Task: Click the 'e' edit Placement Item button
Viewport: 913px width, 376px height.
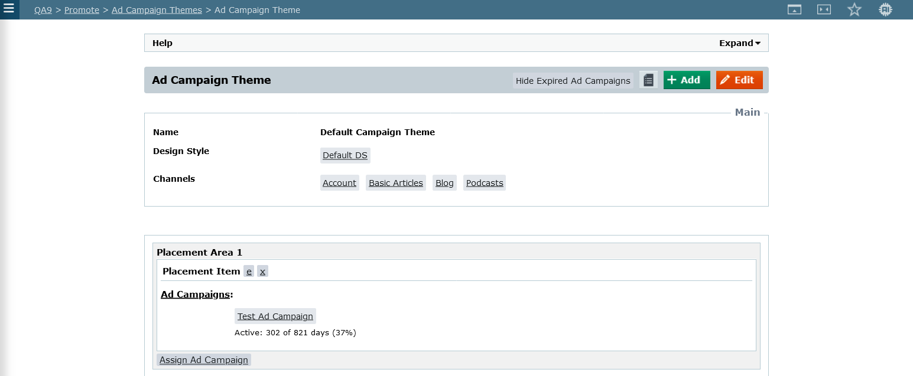Action: 249,272
